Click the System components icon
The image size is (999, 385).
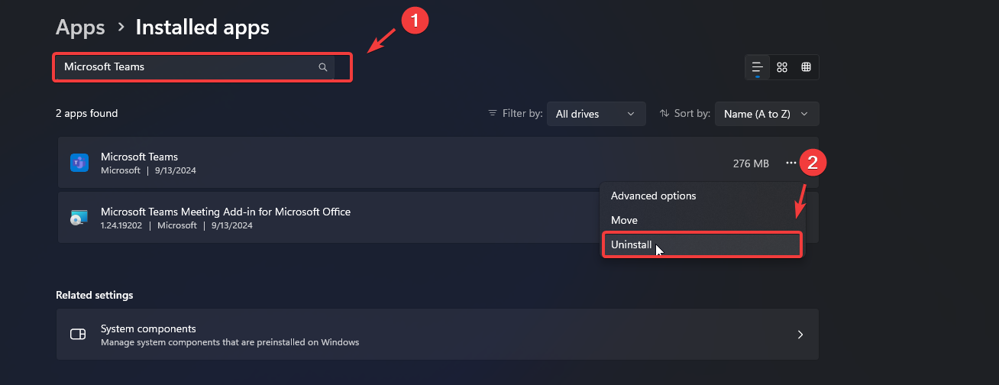[78, 334]
